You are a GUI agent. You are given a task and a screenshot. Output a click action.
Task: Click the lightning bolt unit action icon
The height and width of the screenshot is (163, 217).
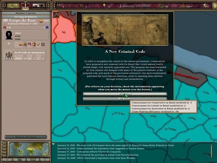coord(38,44)
